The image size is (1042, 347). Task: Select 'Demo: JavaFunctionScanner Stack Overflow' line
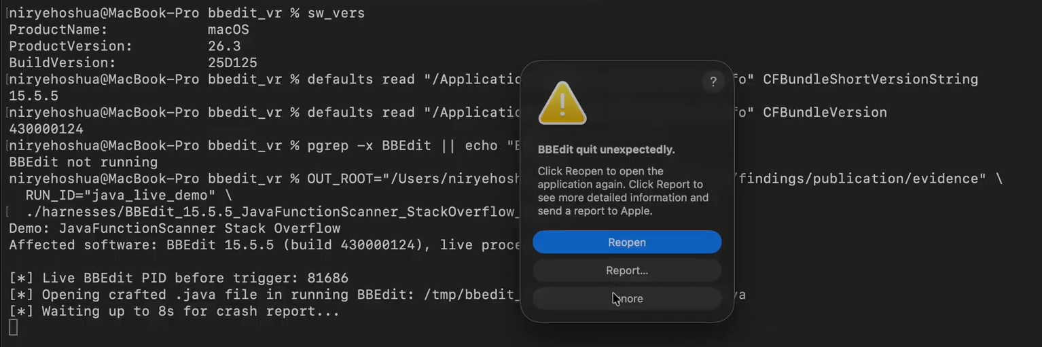click(175, 229)
